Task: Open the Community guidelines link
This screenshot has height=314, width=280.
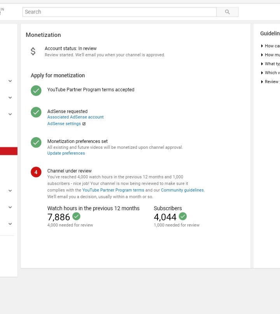Action: tap(182, 190)
